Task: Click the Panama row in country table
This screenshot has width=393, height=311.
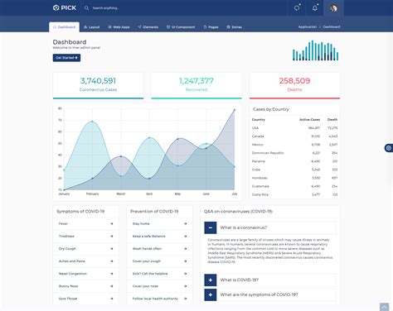Action: point(294,161)
